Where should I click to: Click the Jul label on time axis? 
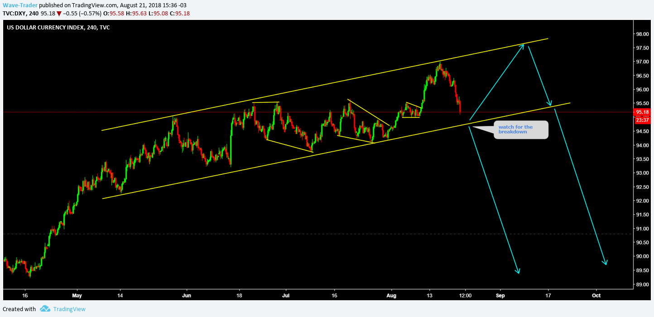pos(286,295)
